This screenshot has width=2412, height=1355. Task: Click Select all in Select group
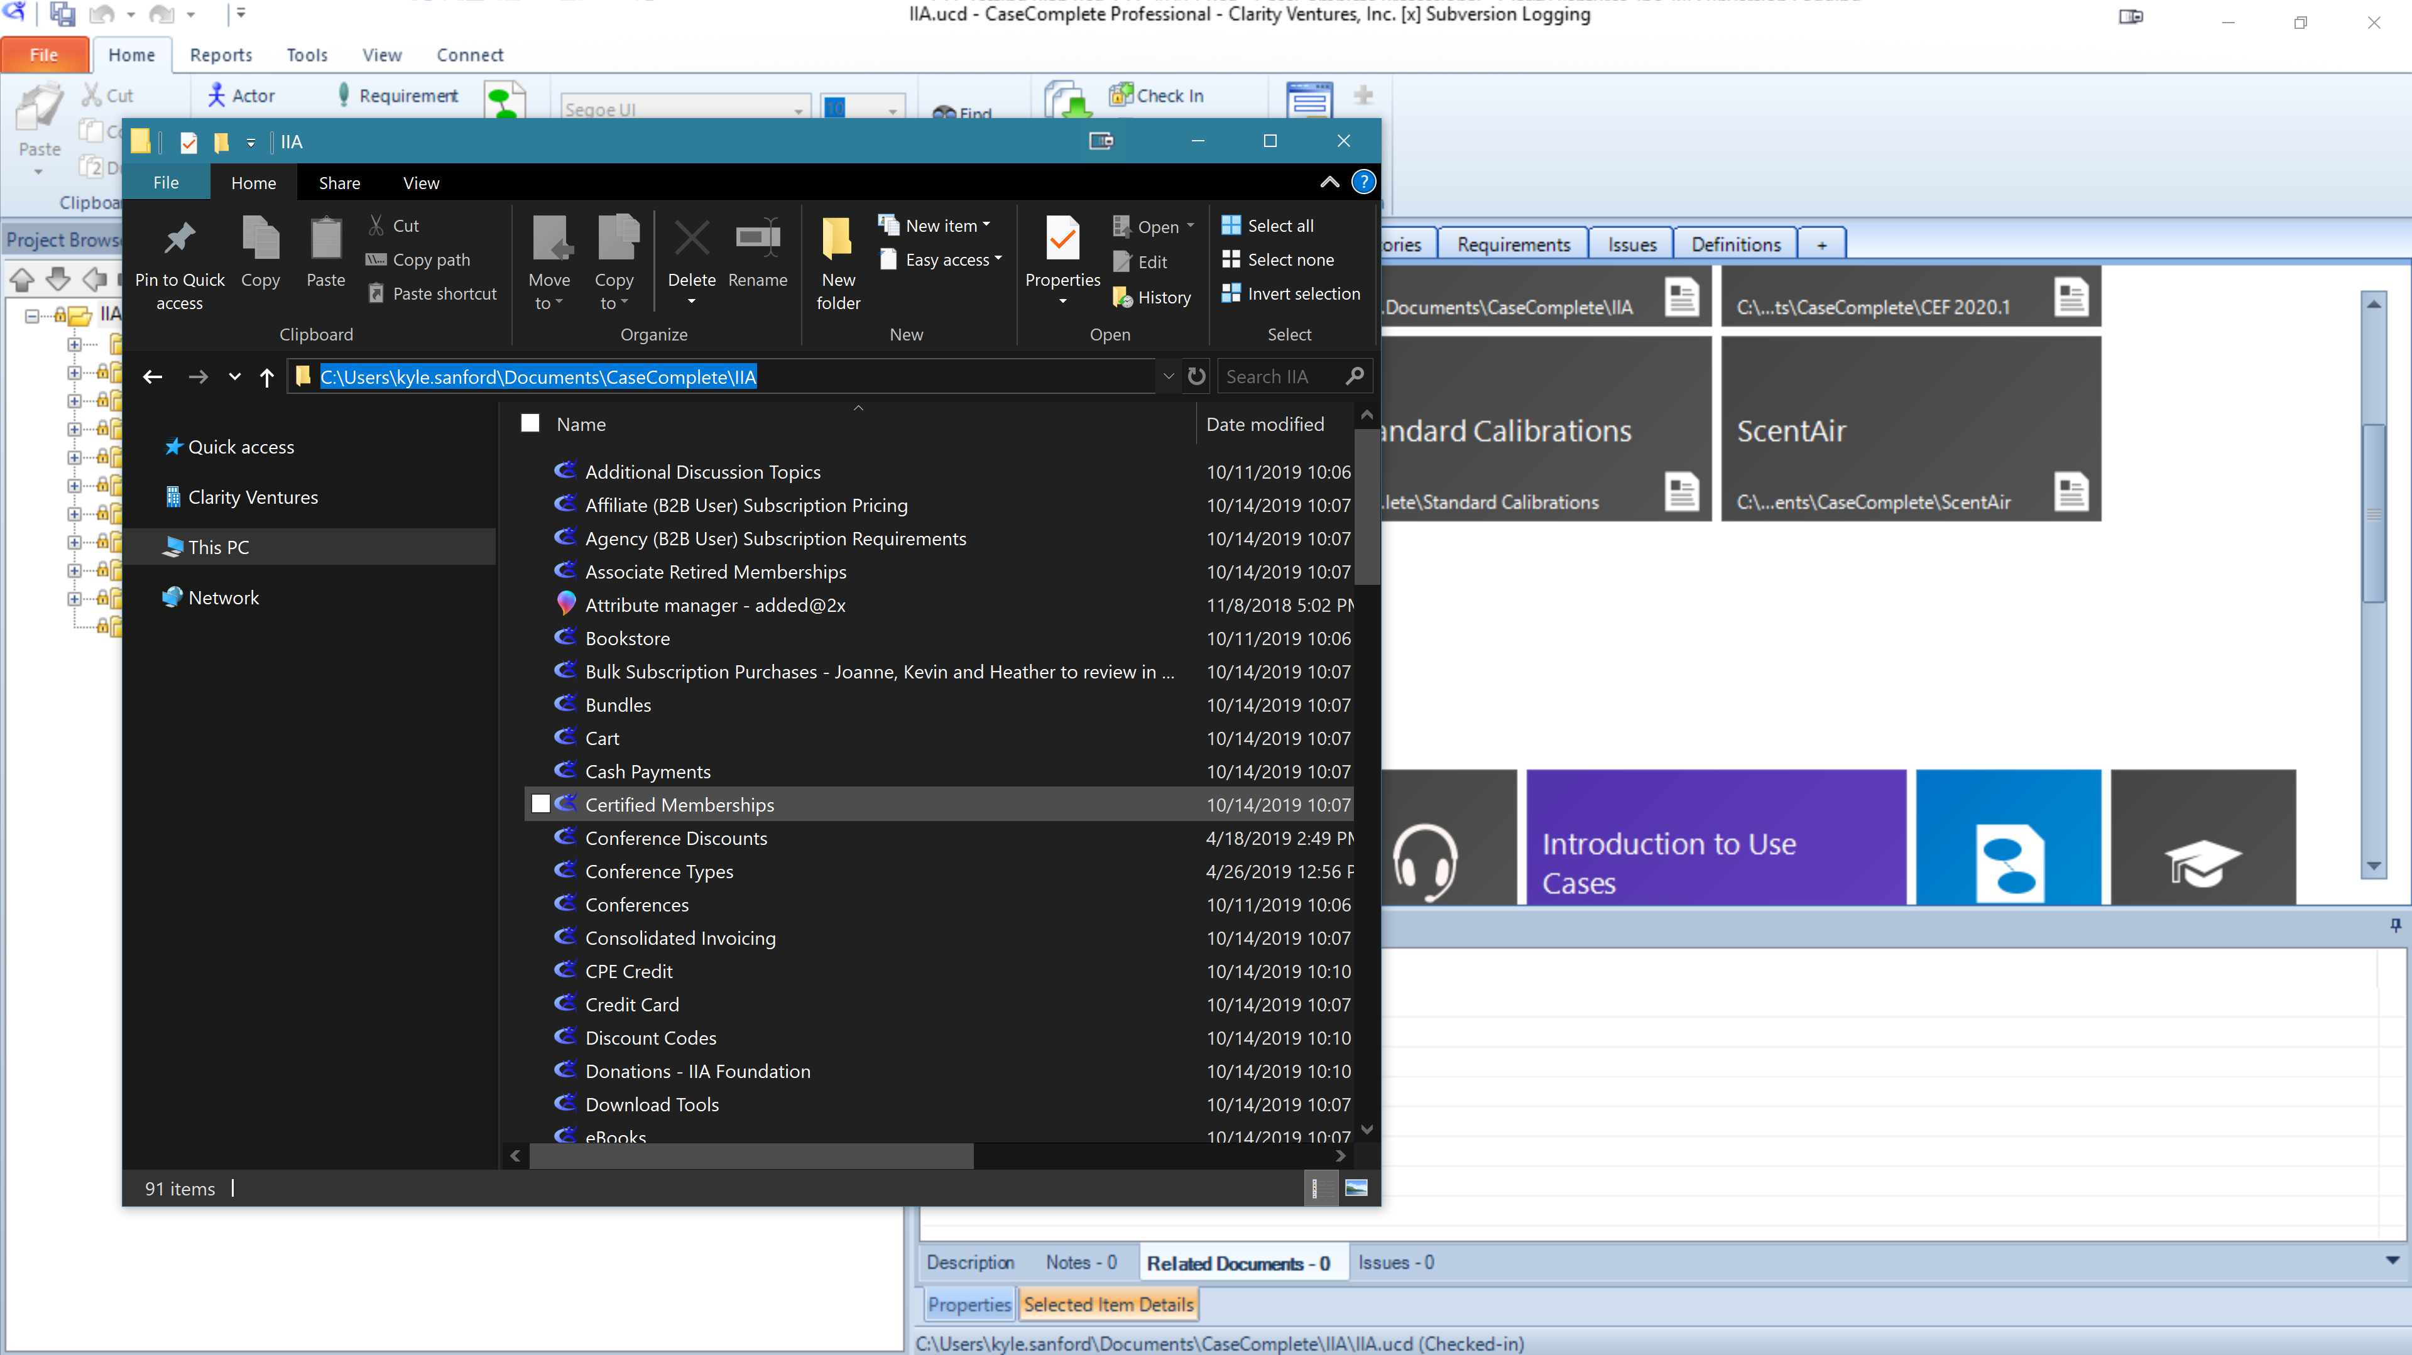click(x=1268, y=226)
